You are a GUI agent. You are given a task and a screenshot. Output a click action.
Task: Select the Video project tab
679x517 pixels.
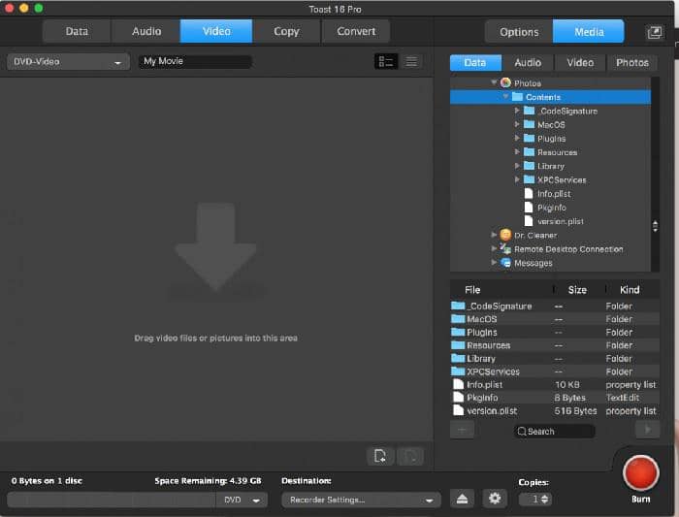[216, 31]
